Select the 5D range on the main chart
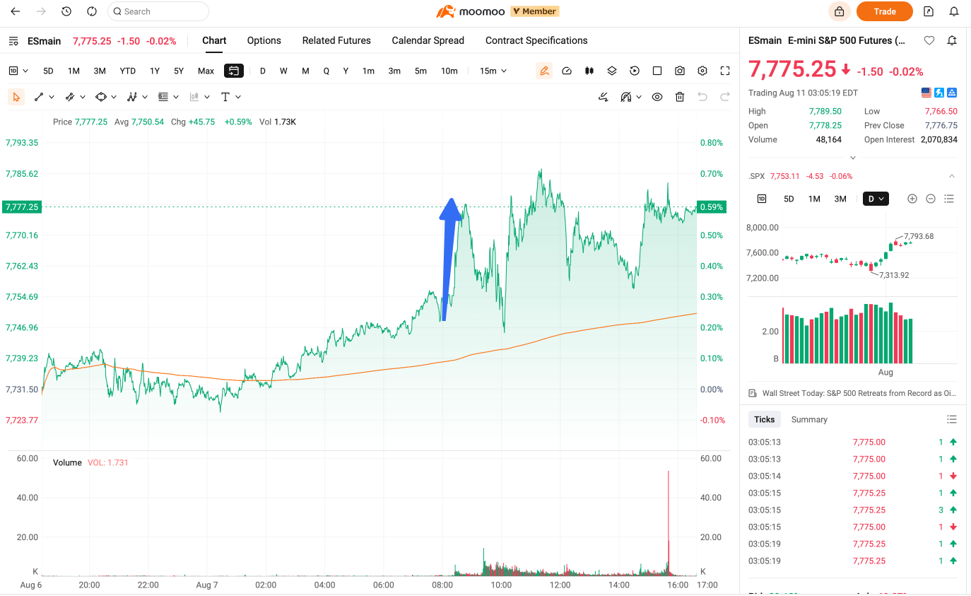Screen dimensions: 971x596 click(48, 71)
